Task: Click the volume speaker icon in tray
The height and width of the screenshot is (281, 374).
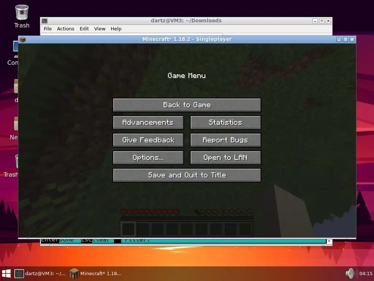Action: (351, 274)
